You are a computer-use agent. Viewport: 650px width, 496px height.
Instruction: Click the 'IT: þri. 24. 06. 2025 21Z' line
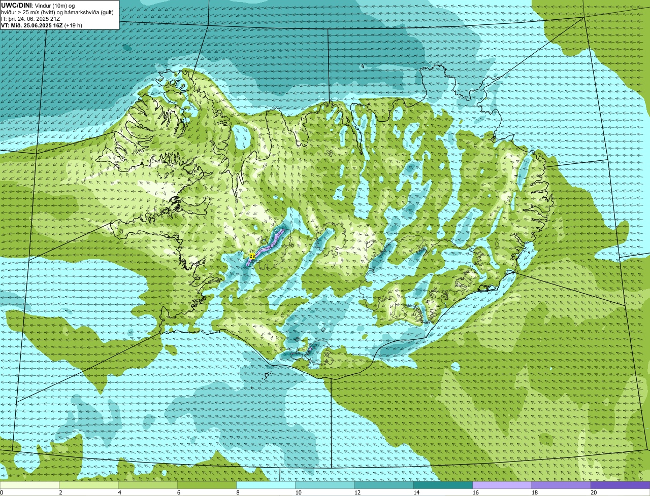[x=30, y=18]
